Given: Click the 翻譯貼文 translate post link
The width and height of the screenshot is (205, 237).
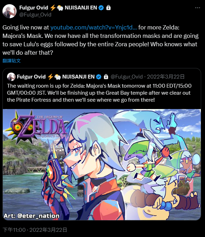Looking at the screenshot, I should click(x=12, y=61).
